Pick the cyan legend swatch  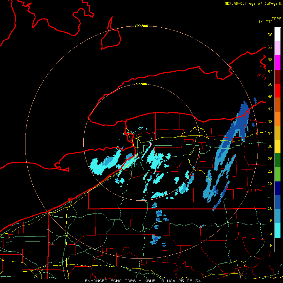click(278, 230)
